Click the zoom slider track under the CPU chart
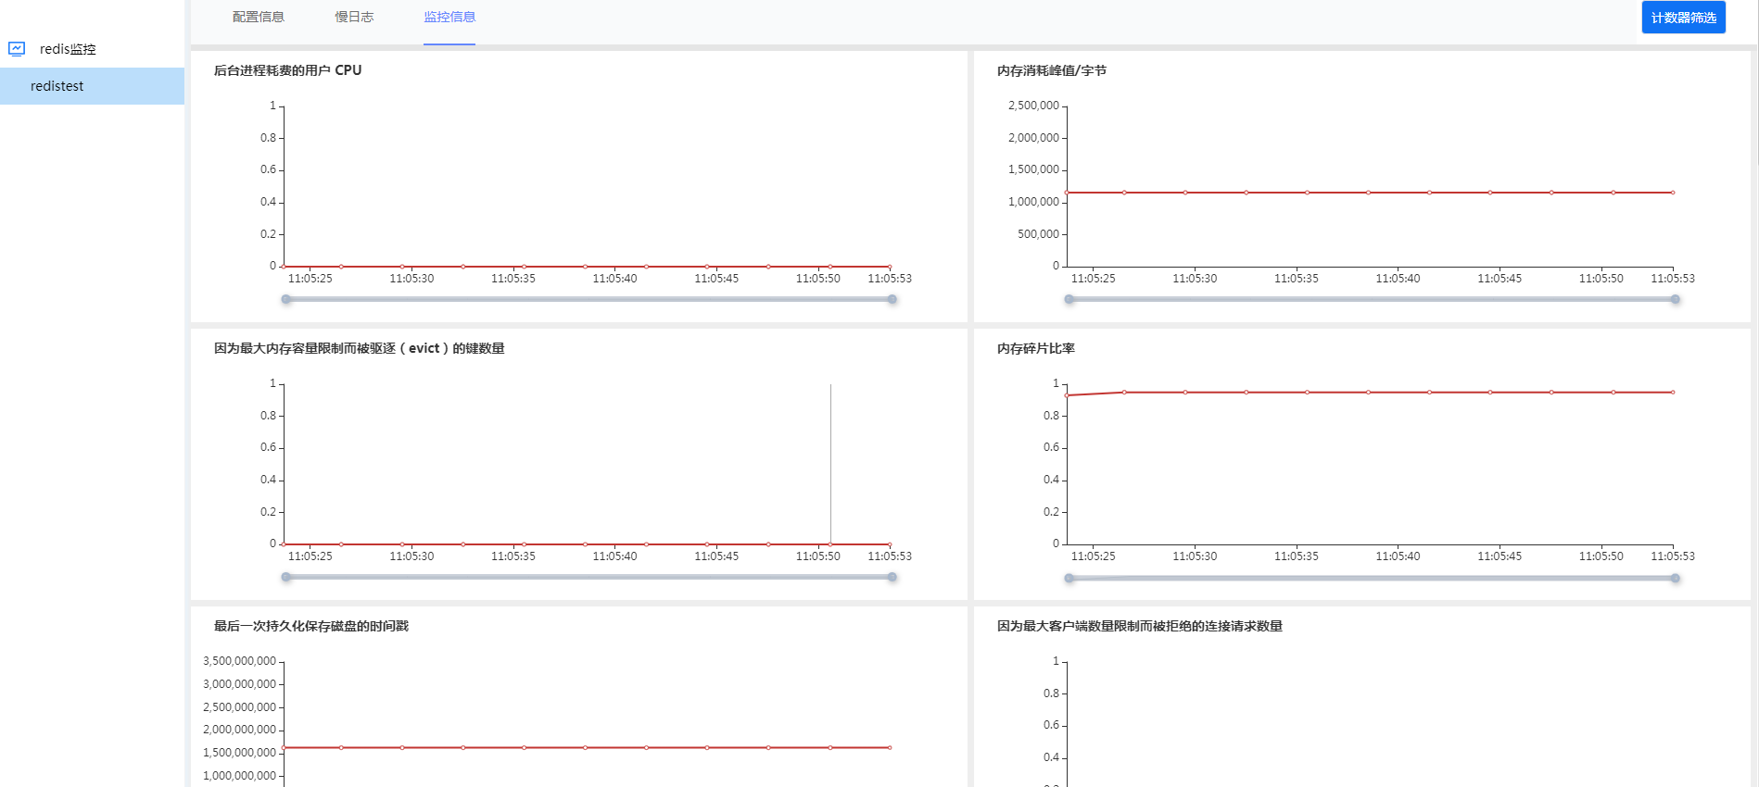1759x787 pixels. click(x=589, y=299)
